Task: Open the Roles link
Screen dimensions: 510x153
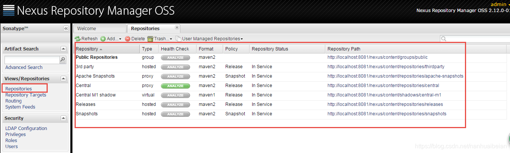Action: click(11, 141)
